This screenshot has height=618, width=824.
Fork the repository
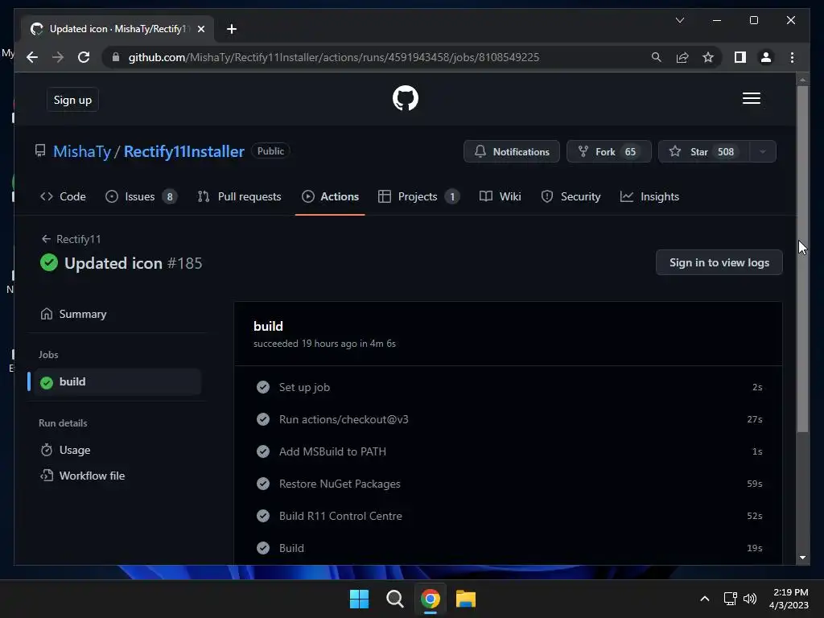(x=608, y=151)
